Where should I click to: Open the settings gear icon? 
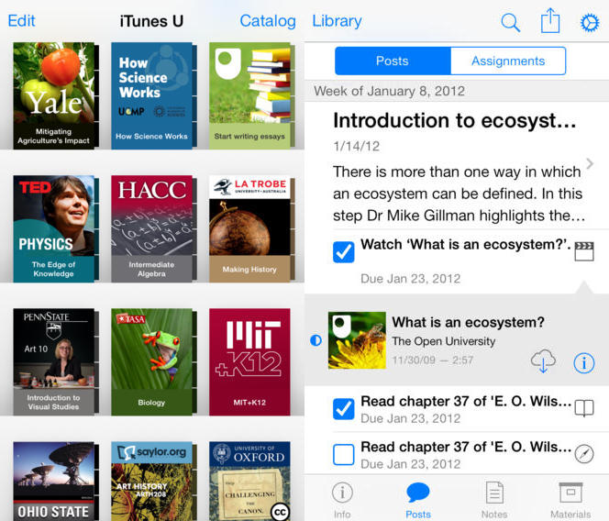(x=589, y=22)
